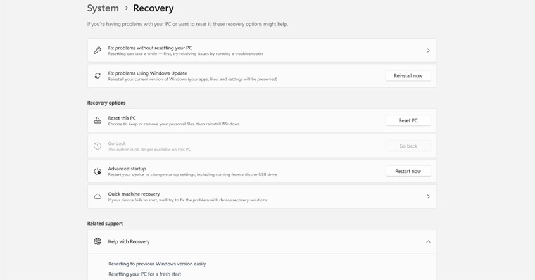Click the Restart now button
This screenshot has height=280, width=535.
click(x=408, y=171)
